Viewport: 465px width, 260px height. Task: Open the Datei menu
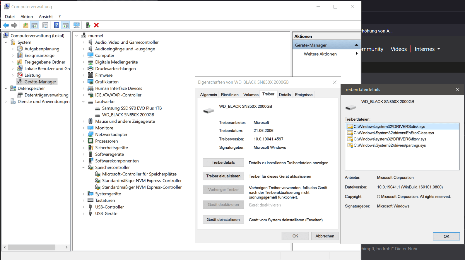coord(10,17)
